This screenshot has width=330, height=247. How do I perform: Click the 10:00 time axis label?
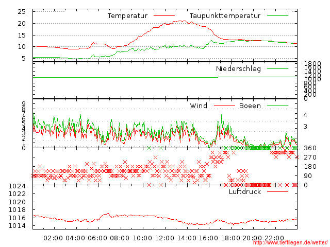pos(142,238)
